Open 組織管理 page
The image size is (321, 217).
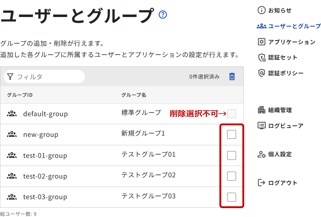(280, 110)
